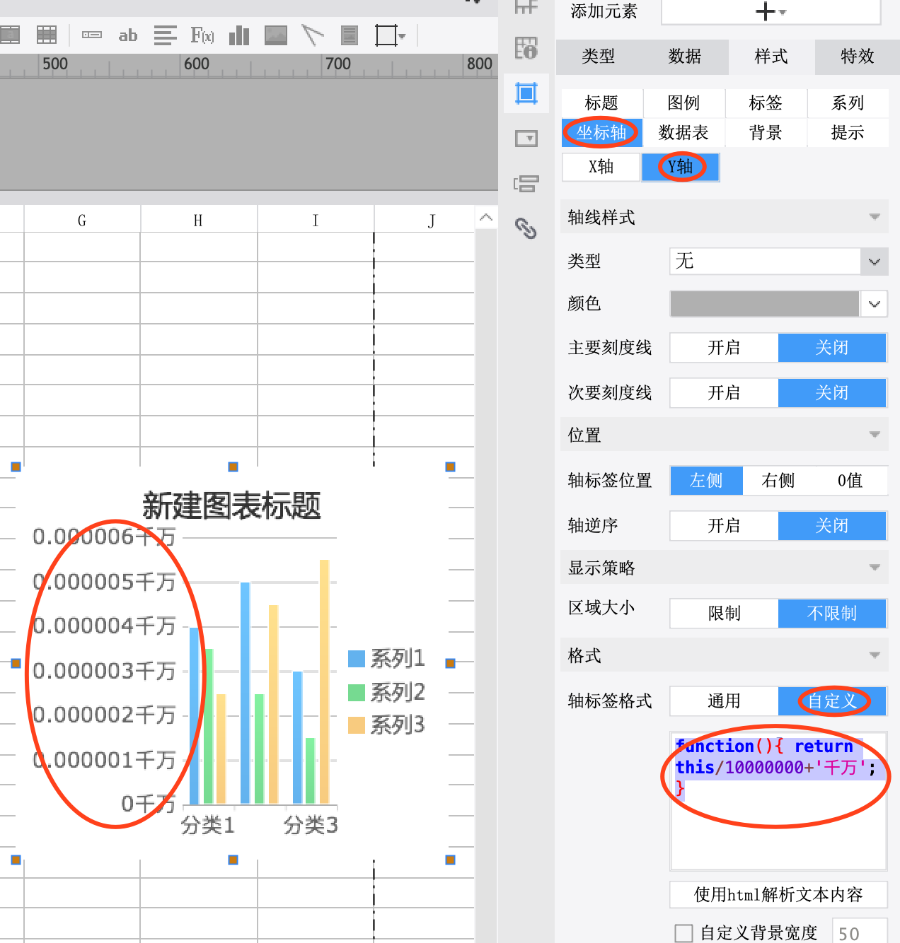Set axis label position to 0值
Screen dimensions: 900x943
coord(851,481)
